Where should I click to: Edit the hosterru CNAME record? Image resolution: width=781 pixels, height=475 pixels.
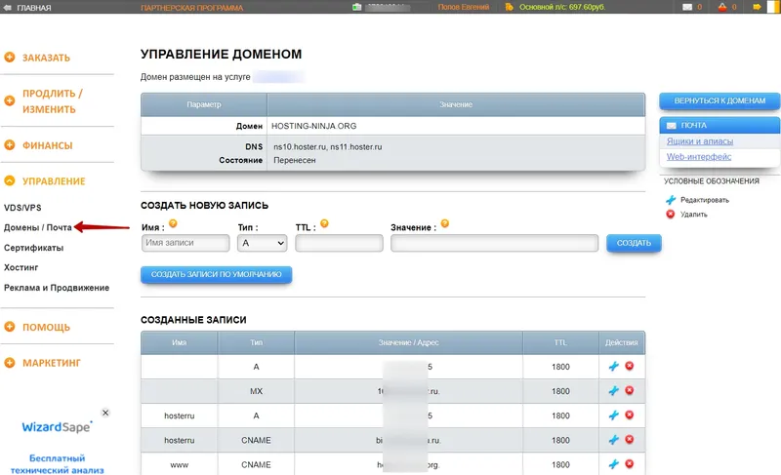click(614, 440)
